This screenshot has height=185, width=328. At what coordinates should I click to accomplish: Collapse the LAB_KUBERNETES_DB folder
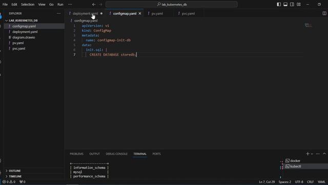pyautogui.click(x=23, y=21)
